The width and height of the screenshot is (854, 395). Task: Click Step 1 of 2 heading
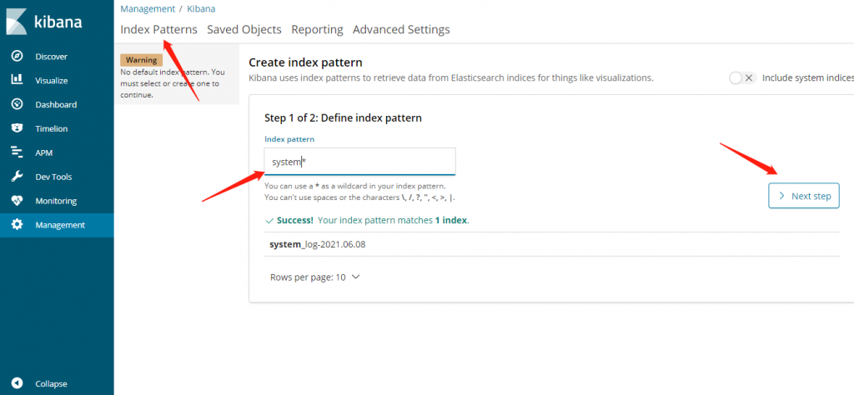[343, 117]
